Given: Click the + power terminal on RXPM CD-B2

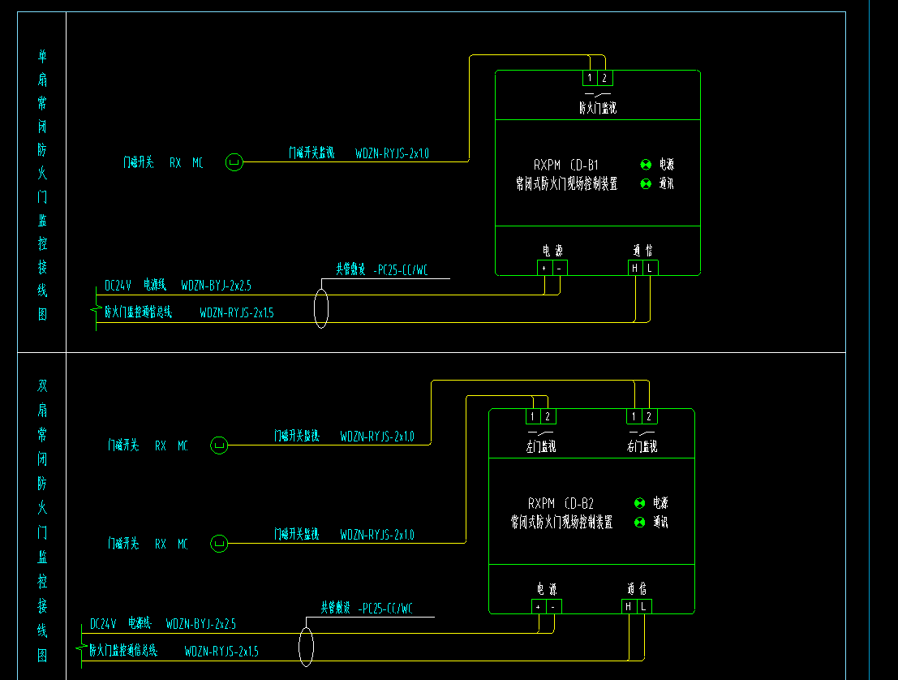Looking at the screenshot, I should point(539,606).
